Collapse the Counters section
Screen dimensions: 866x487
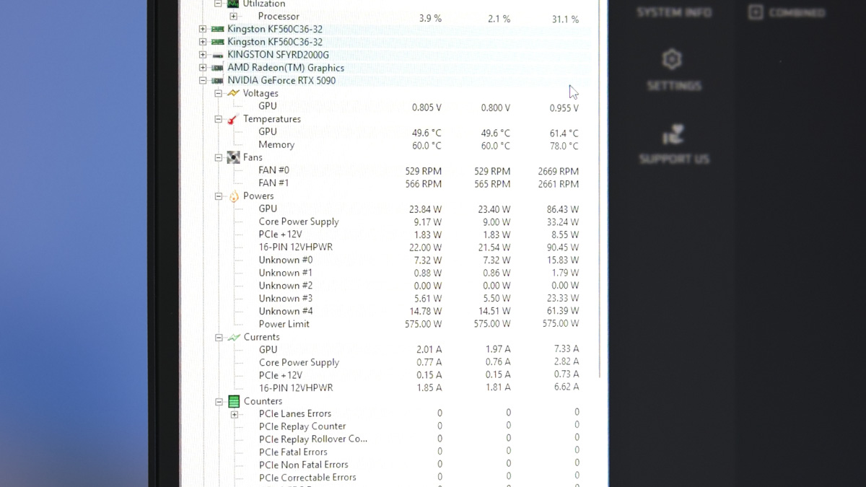click(219, 402)
